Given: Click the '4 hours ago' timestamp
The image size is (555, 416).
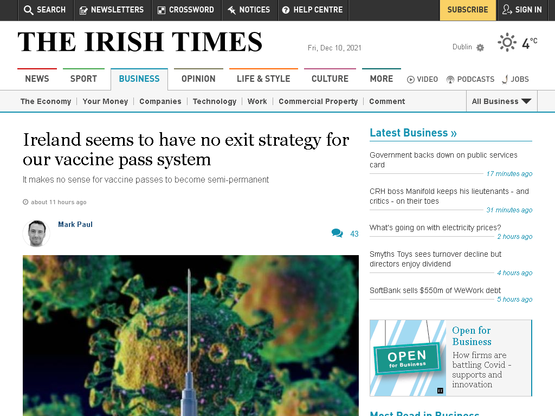Looking at the screenshot, I should point(515,273).
